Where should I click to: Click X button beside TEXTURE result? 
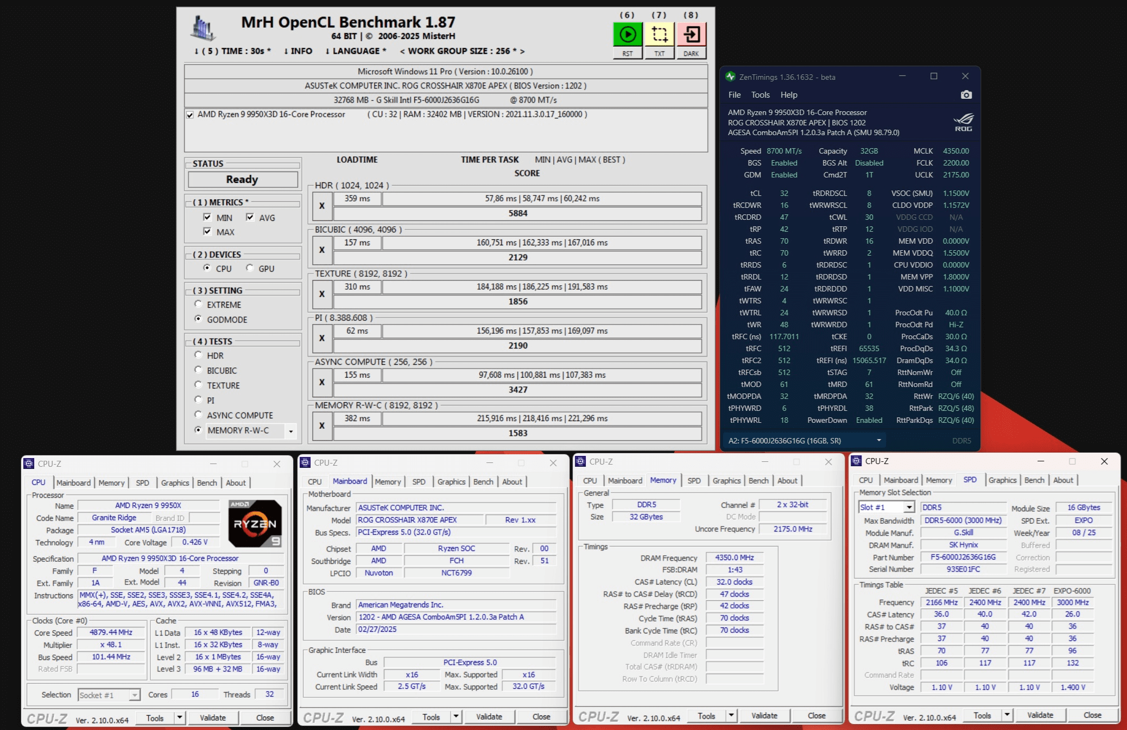[x=322, y=294]
